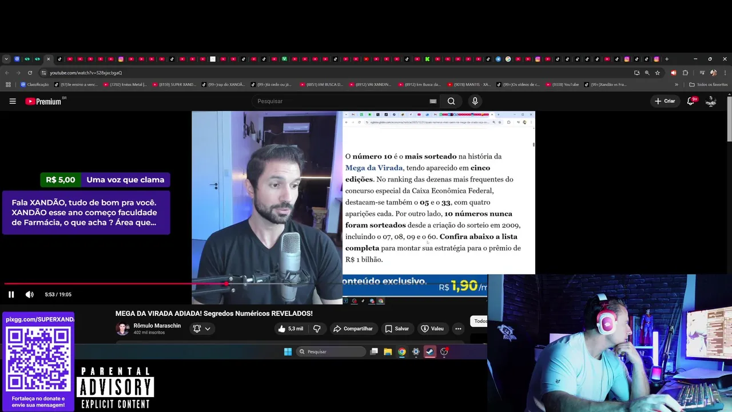Image resolution: width=732 pixels, height=412 pixels.
Task: Open the zoom magnifier in address bar
Action: click(647, 73)
